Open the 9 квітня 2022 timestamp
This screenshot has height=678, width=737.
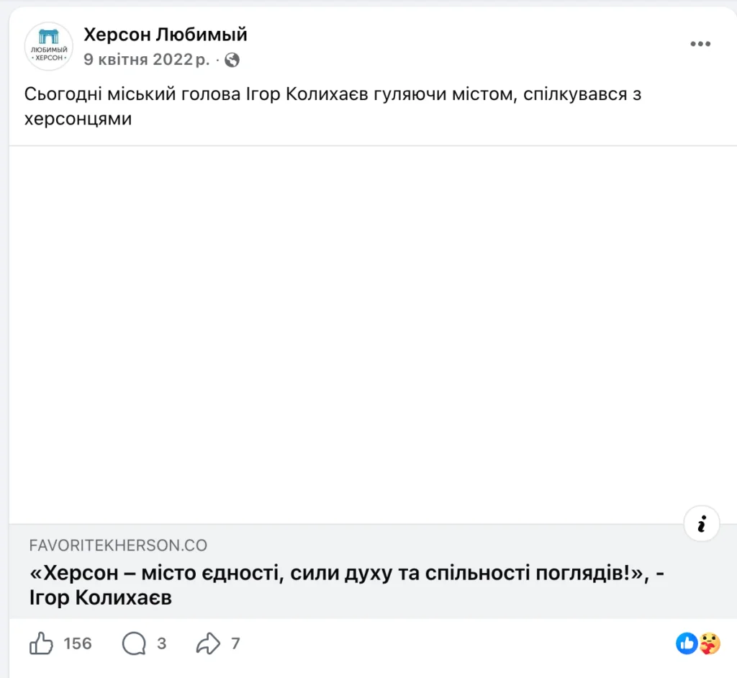coord(147,59)
